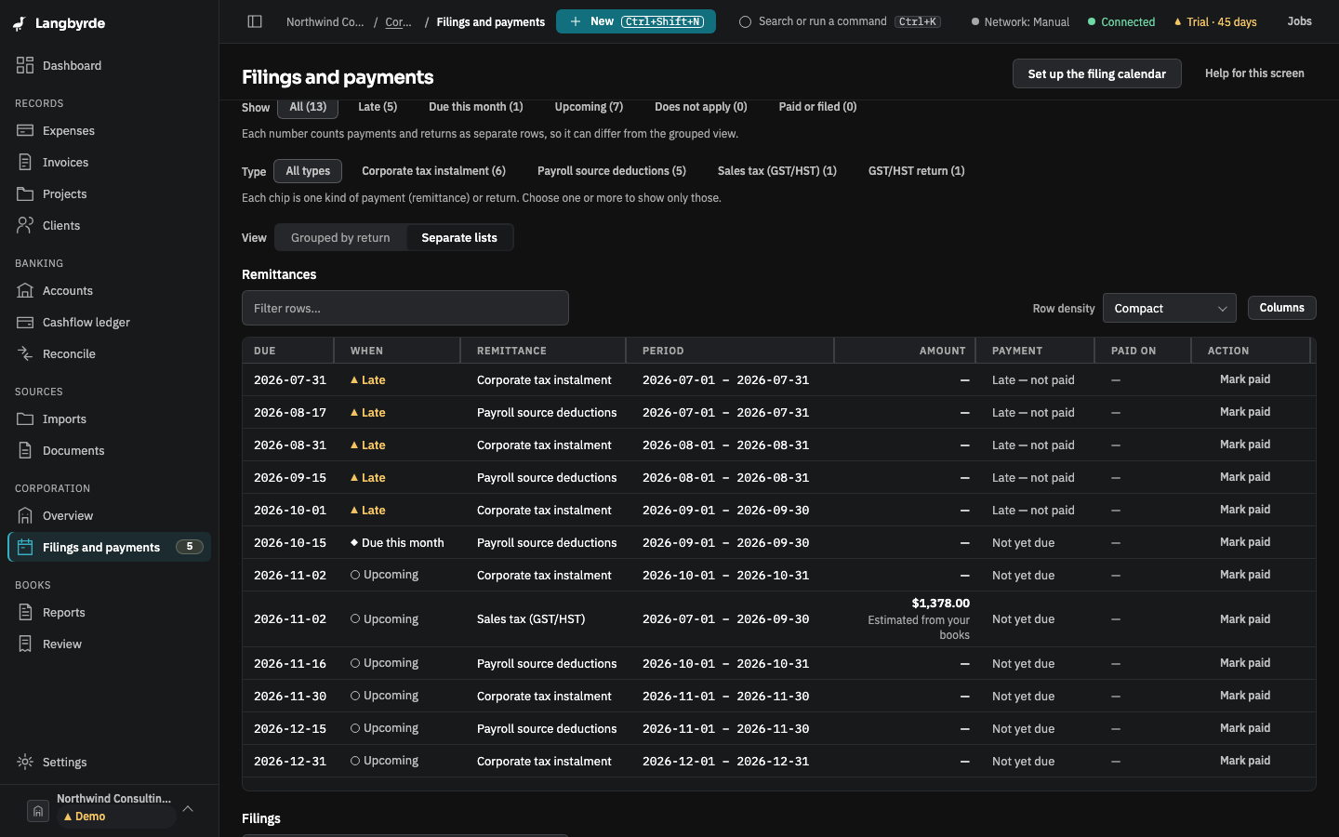
Task: Mark paid the 2026-07-31 Corporate tax instalment
Action: click(x=1245, y=379)
